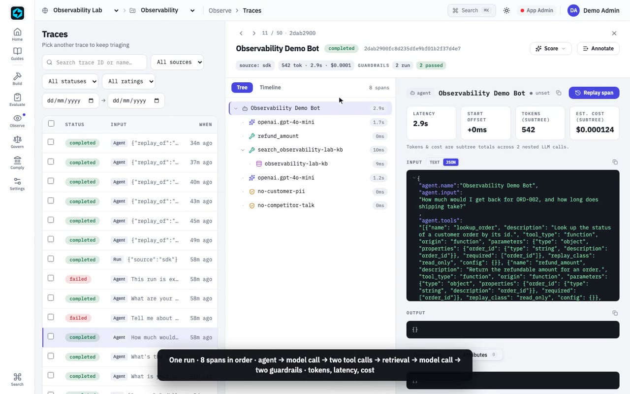Toggle the light/dark theme sun icon
The image size is (630, 394).
tap(506, 10)
